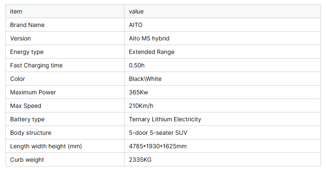The height and width of the screenshot is (171, 326).
Task: Select 'Length width height (mm)' cell
Action: [46, 146]
